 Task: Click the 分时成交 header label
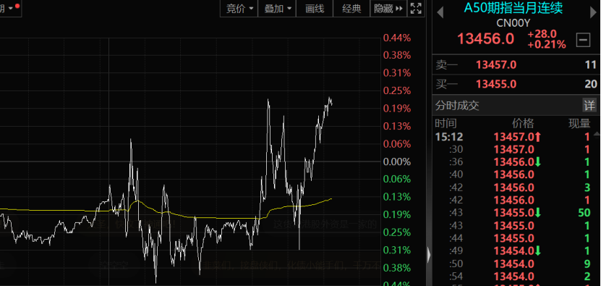(457, 106)
